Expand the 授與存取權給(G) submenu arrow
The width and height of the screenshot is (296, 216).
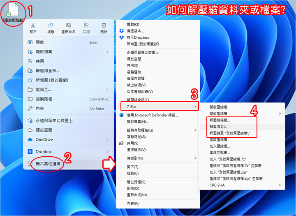coord(195,130)
